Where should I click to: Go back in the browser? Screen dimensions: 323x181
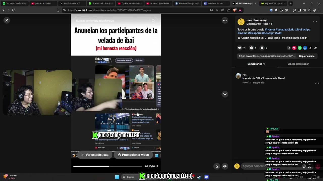(x=4, y=10)
